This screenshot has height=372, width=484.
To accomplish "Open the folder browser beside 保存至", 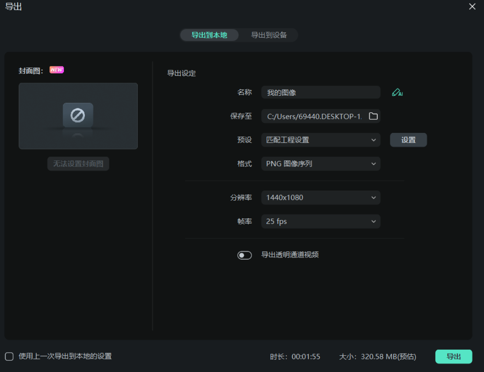I will point(374,116).
